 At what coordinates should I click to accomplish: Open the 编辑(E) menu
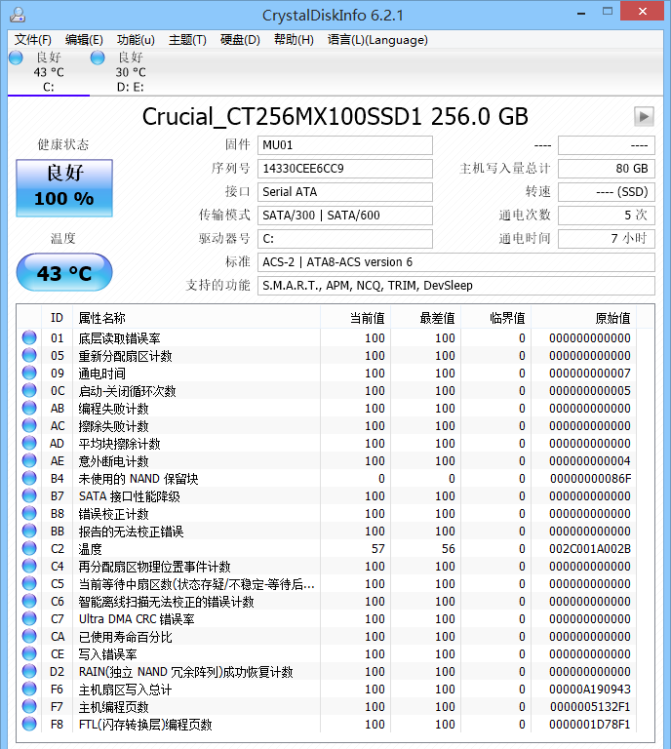tap(84, 40)
